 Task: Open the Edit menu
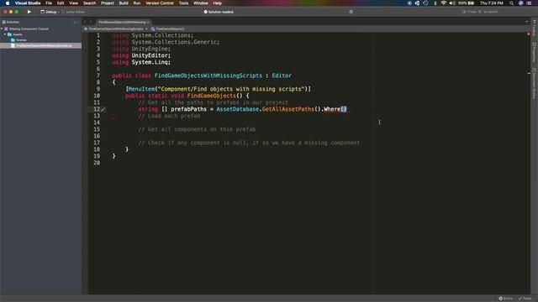click(x=61, y=3)
